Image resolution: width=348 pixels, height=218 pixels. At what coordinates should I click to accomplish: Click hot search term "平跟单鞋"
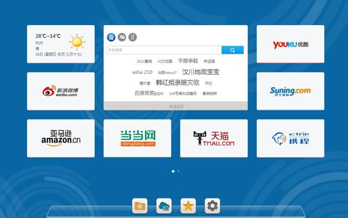tap(188, 60)
